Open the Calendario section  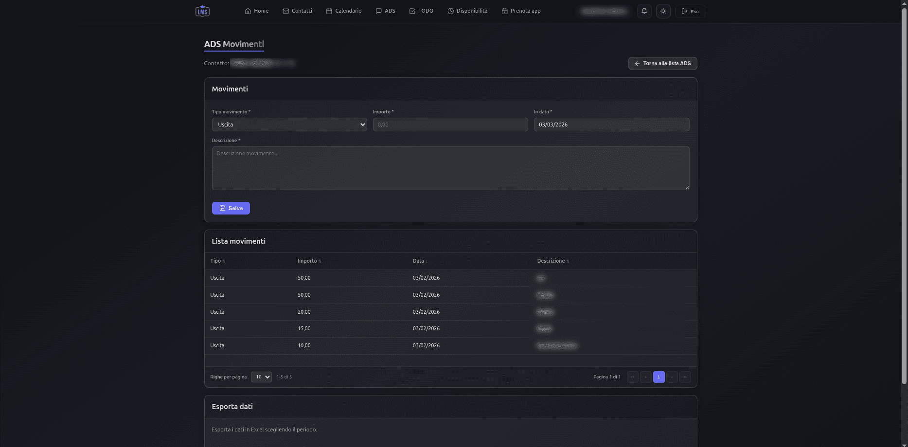point(343,11)
